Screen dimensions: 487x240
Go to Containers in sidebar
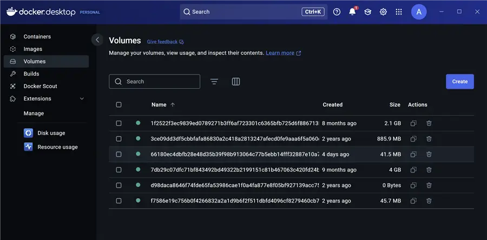37,37
